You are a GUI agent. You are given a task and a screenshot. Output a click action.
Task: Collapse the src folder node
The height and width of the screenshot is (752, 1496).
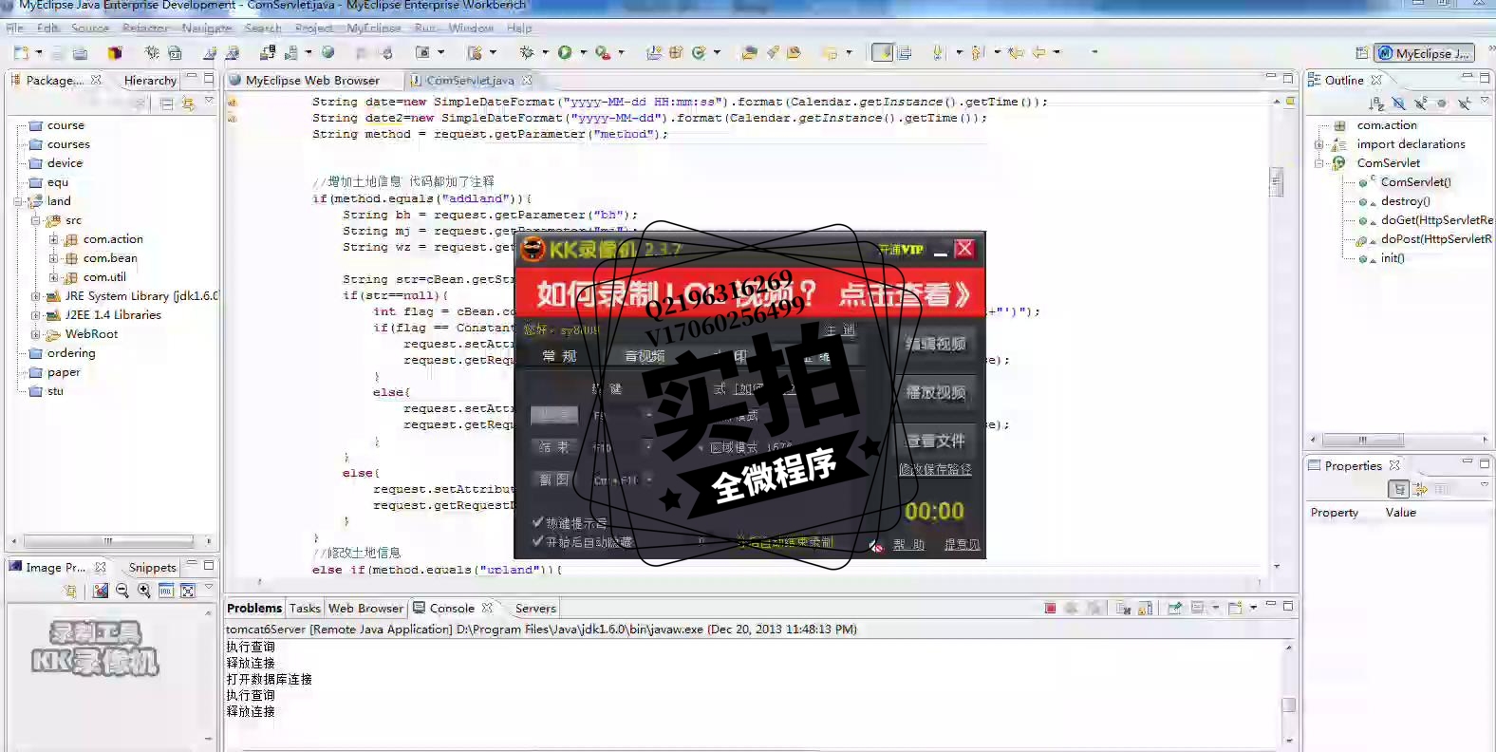coord(35,220)
